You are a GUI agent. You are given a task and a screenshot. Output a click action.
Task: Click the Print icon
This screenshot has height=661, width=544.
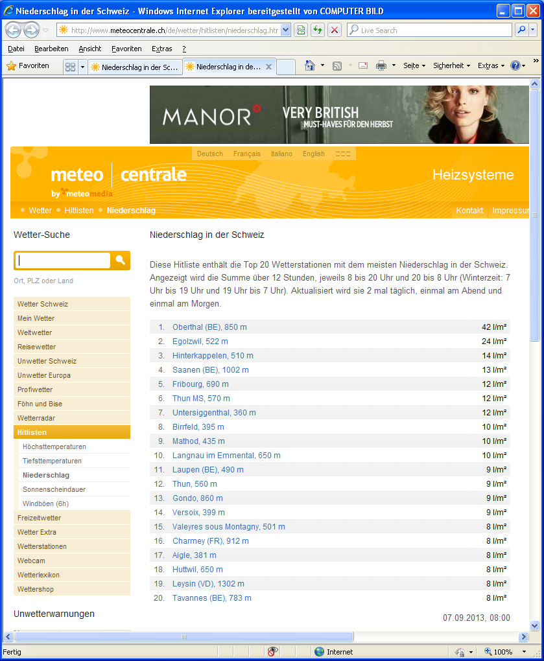coord(381,65)
